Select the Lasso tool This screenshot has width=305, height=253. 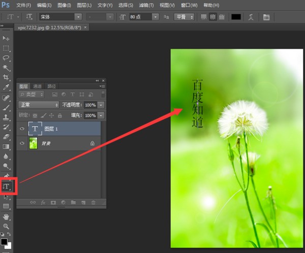pos(6,58)
